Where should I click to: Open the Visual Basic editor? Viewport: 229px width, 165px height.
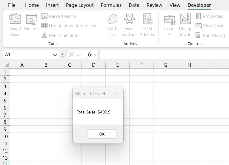pos(15,25)
